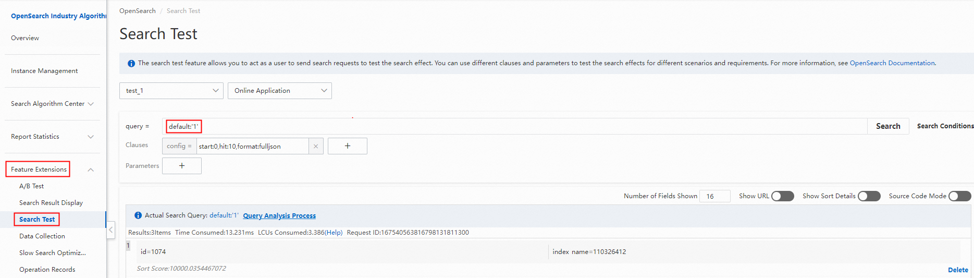Open Operation Records
Screen dimensions: 974x278
coord(47,270)
